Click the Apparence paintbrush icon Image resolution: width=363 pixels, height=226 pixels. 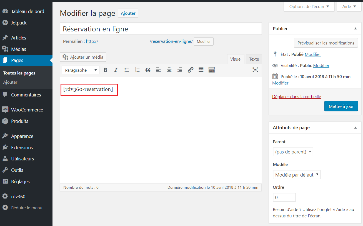point(5,136)
